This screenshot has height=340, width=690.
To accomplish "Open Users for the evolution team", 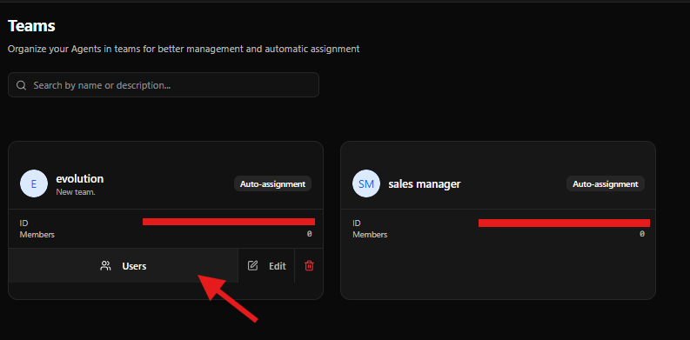I will coord(124,266).
